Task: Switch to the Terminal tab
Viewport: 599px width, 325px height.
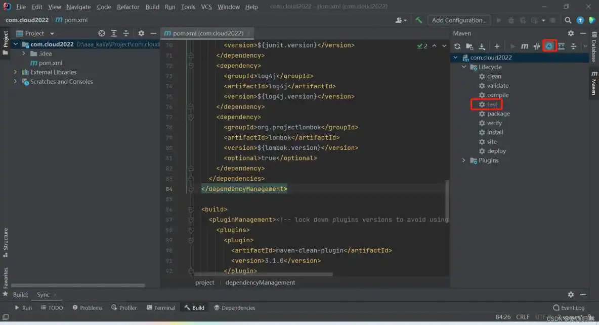Action: coord(161,308)
